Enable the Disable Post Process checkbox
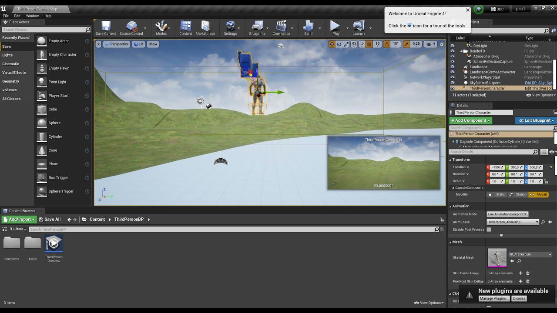The height and width of the screenshot is (313, 557). pyautogui.click(x=489, y=230)
